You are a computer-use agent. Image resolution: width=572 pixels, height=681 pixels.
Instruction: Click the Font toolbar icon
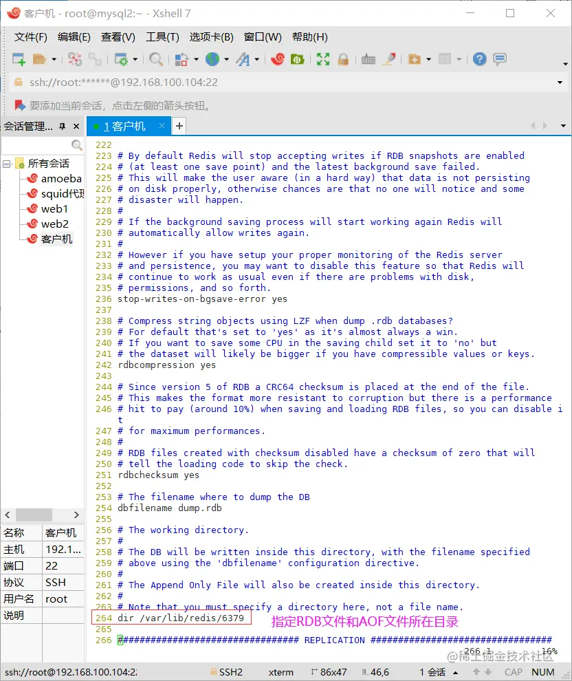coord(243,59)
